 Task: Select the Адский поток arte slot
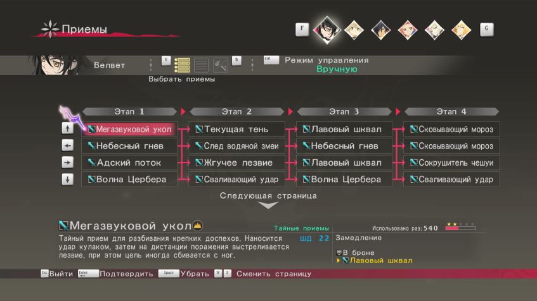pos(129,163)
